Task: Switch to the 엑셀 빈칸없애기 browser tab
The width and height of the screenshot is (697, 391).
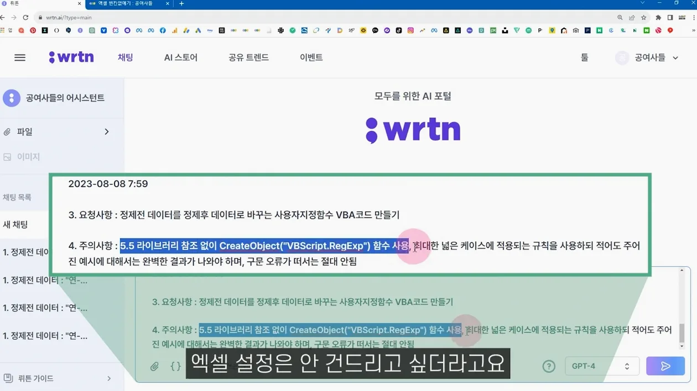Action: [x=128, y=3]
